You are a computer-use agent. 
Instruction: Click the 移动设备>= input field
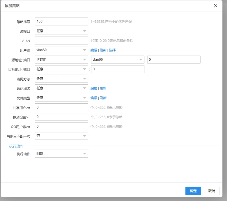[x=62, y=117]
